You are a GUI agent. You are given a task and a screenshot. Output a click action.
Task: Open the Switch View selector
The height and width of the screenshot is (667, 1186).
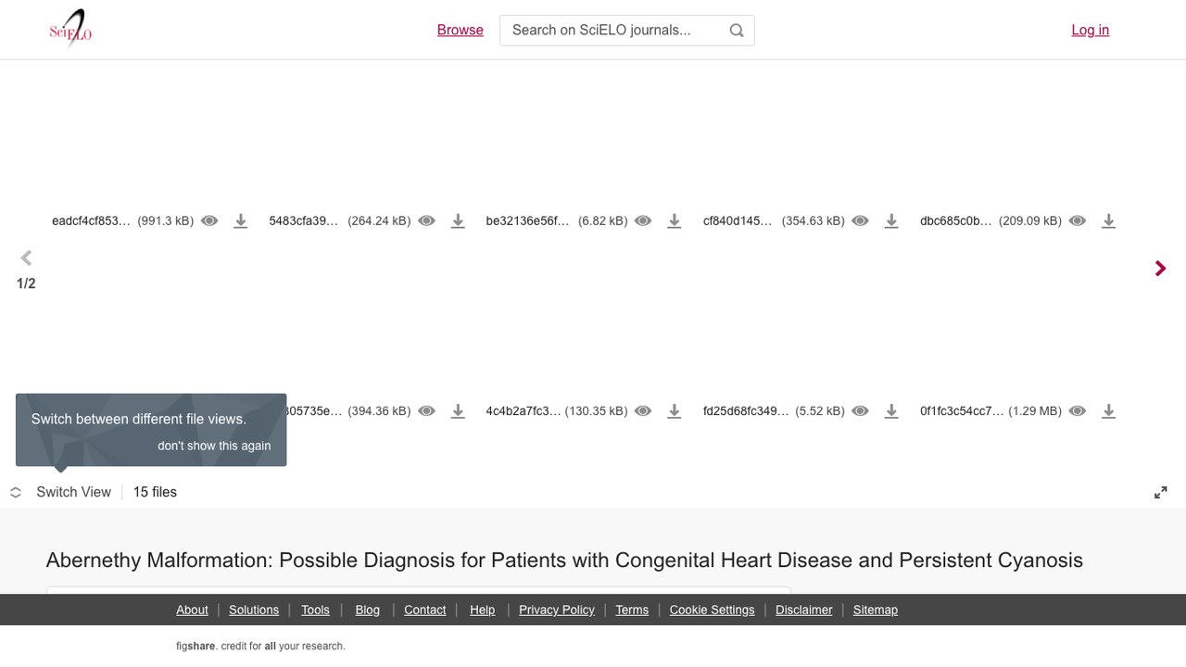(x=60, y=492)
